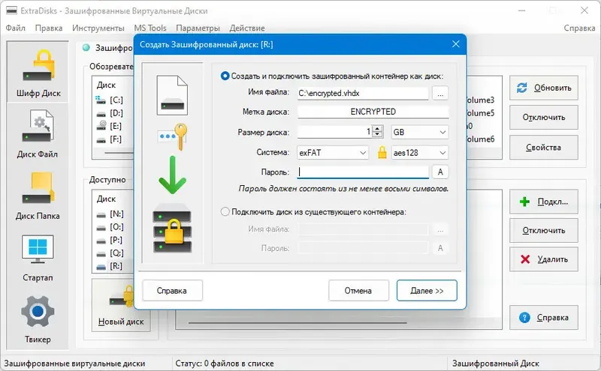Open the Файл menu
Image resolution: width=601 pixels, height=371 pixels.
pos(15,28)
